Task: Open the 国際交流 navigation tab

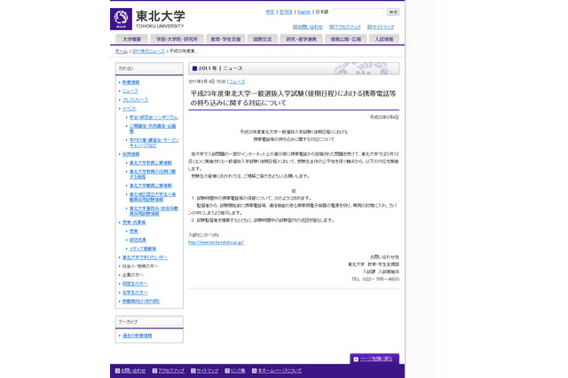Action: [263, 39]
